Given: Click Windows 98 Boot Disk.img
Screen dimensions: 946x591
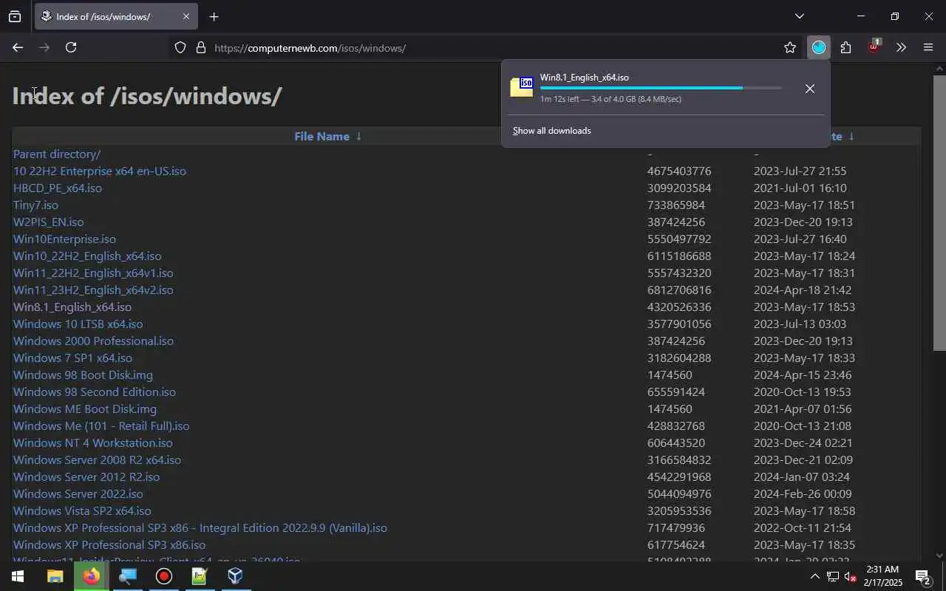Looking at the screenshot, I should coord(83,375).
